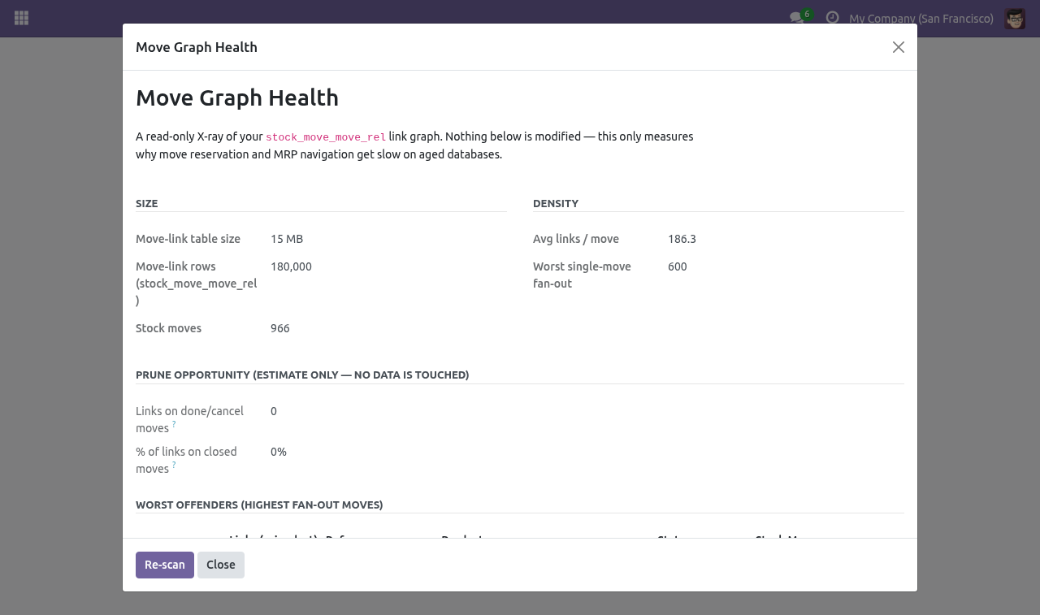The height and width of the screenshot is (615, 1040).
Task: Click the WORST OFFENDERS section heading
Action: pyautogui.click(x=259, y=505)
